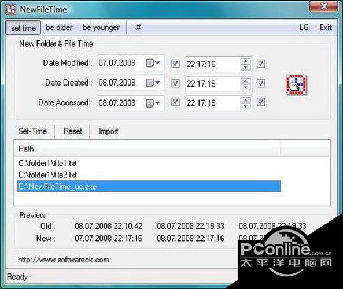Switch to the 'be younger' tab
The image size is (343, 289).
click(x=101, y=28)
